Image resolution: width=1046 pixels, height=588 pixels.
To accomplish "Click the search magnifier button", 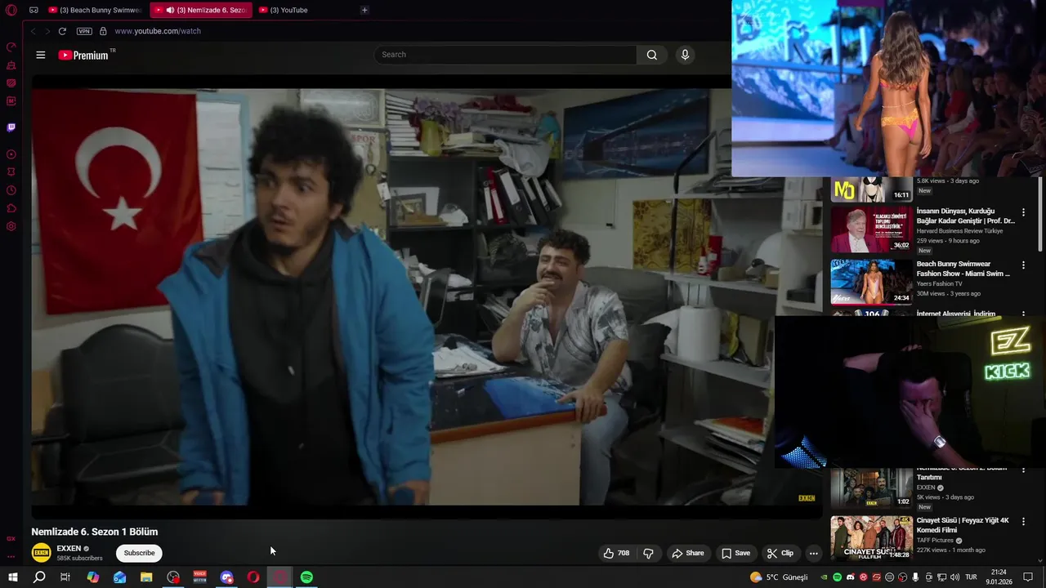I will point(651,55).
